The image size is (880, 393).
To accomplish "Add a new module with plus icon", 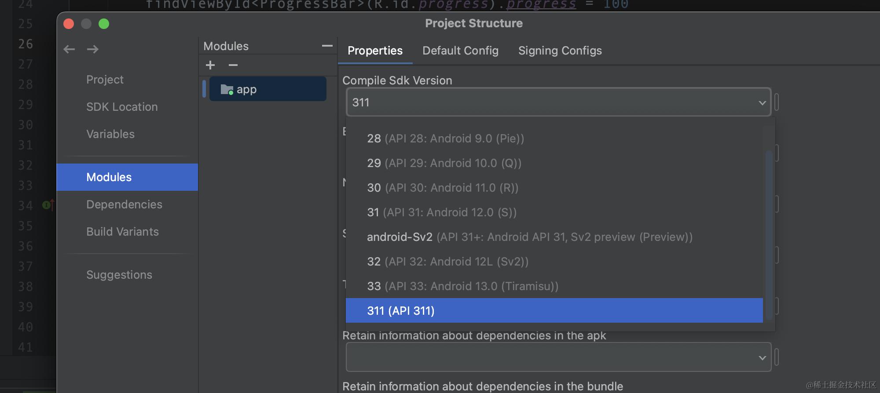I will tap(210, 65).
